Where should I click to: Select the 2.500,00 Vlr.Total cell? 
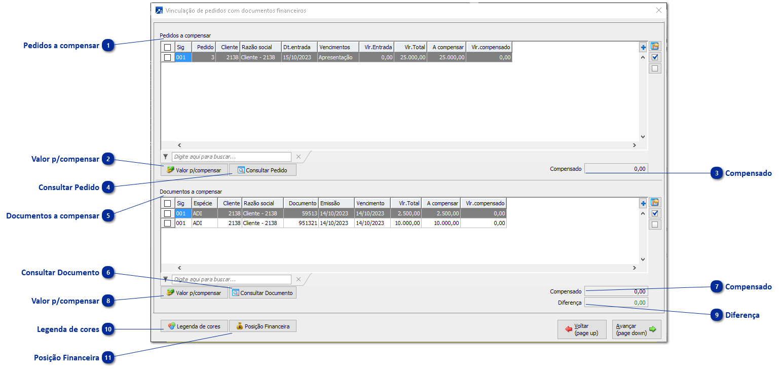[x=406, y=213]
